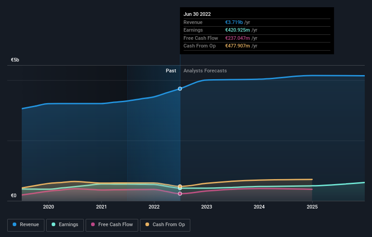372x237 pixels.
Task: Click the 2025 x-axis label
Action: click(x=312, y=207)
